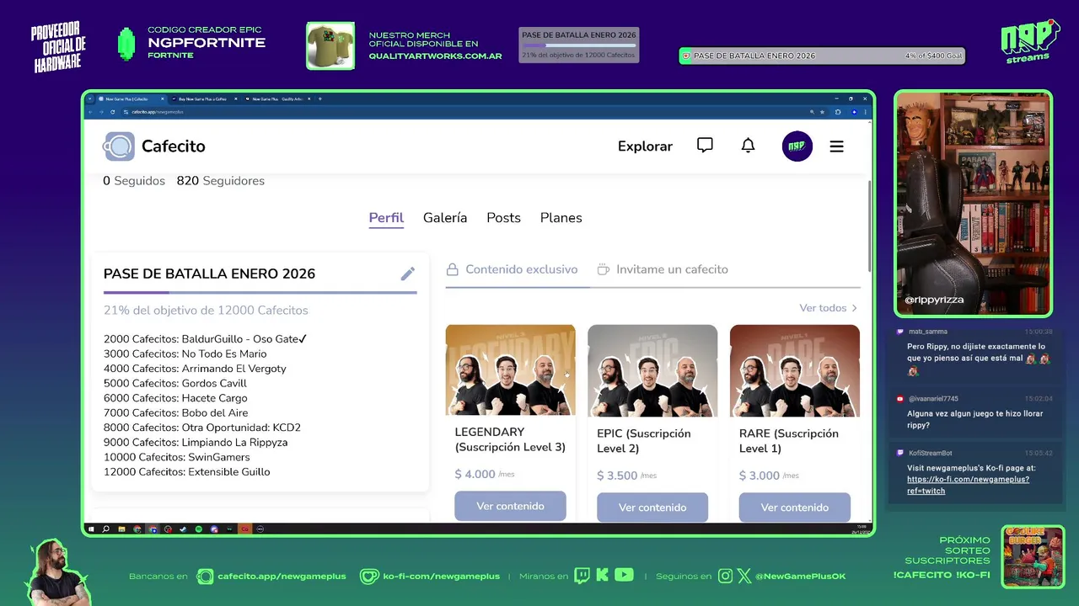The height and width of the screenshot is (606, 1079).
Task: Open the 820 Seguidores list
Action: pos(220,181)
